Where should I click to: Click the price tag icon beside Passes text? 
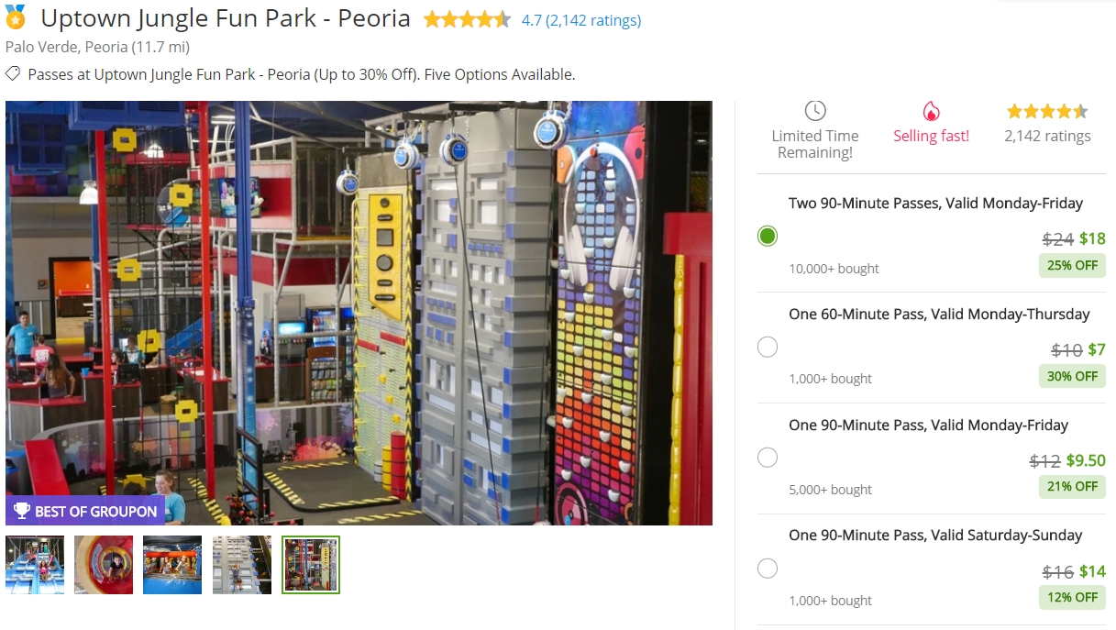(x=13, y=74)
